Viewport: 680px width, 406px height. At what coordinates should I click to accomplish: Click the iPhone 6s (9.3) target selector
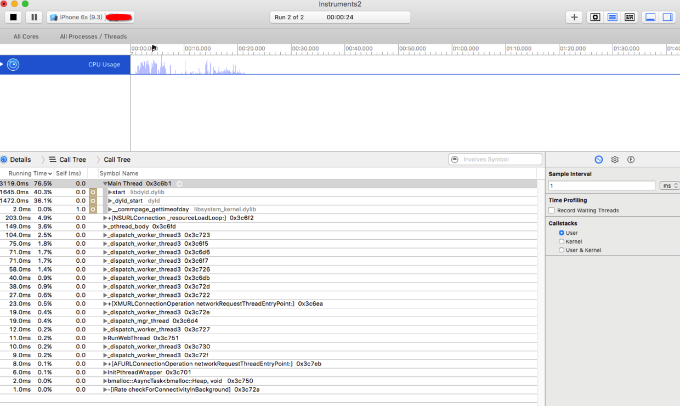click(x=90, y=17)
